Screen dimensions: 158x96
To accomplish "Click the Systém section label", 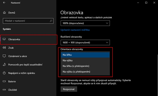I will pyautogui.click(x=7, y=29).
